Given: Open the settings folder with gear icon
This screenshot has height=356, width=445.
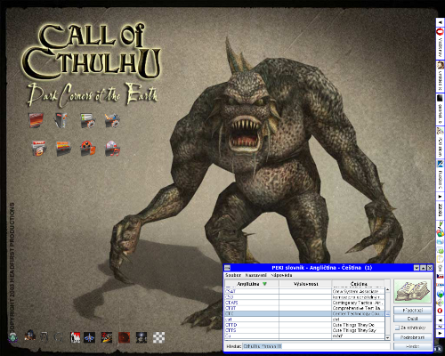Looking at the screenshot, I should (x=87, y=121).
